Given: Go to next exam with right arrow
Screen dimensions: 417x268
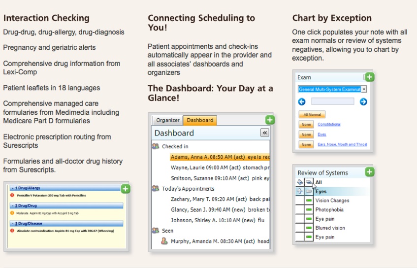Looking at the screenshot, I should coord(363,101).
